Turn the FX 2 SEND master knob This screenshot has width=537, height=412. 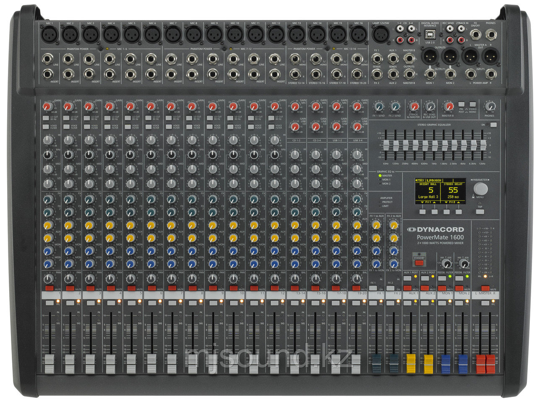tap(395, 106)
